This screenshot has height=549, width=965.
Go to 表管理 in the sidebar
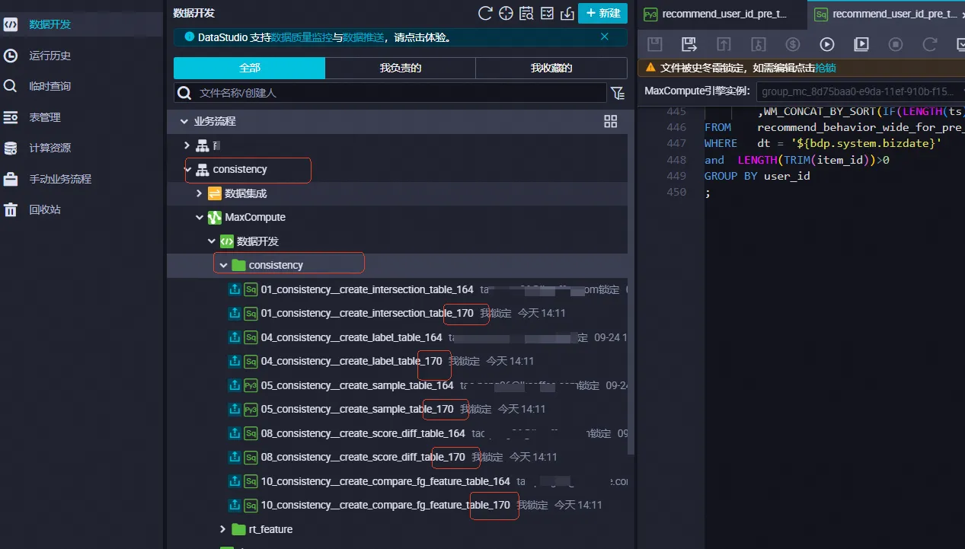[44, 117]
